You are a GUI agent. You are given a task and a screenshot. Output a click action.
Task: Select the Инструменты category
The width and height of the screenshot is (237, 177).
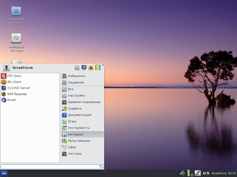pos(82,128)
